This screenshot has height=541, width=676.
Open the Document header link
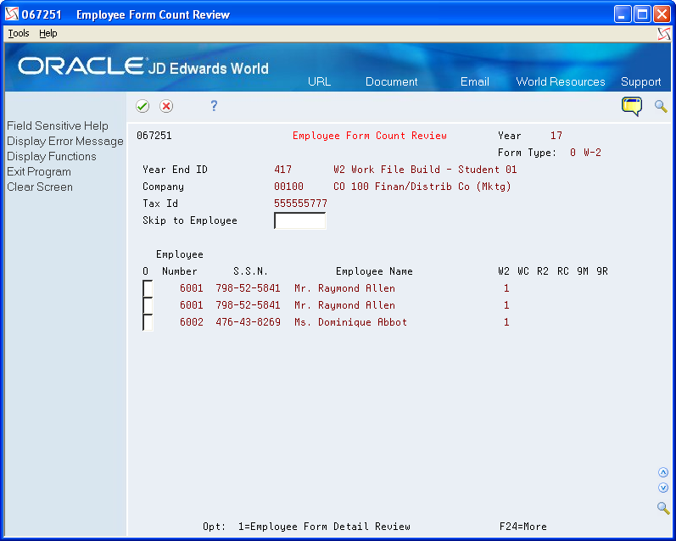click(392, 81)
